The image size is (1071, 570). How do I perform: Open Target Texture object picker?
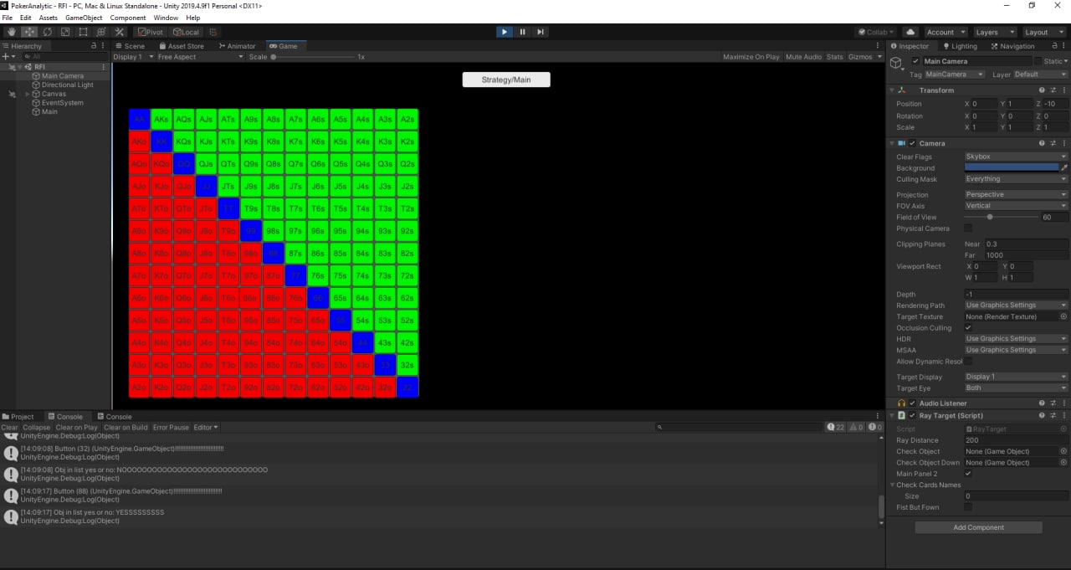pyautogui.click(x=1063, y=316)
